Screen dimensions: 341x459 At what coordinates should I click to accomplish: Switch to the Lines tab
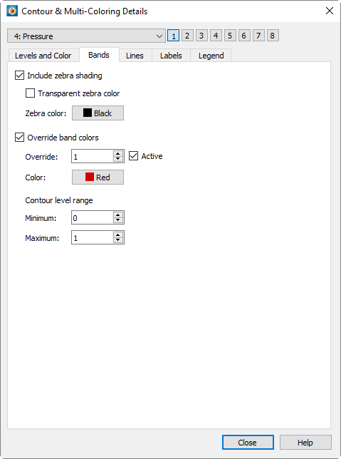[x=135, y=56]
